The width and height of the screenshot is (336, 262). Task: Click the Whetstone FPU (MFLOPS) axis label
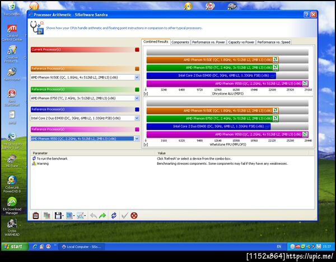tap(228, 145)
